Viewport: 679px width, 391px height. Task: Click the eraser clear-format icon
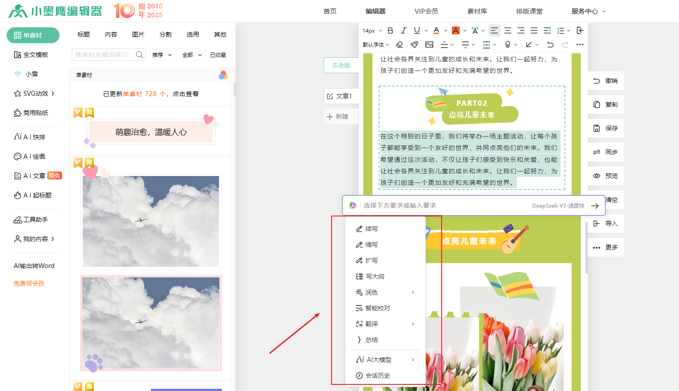(x=399, y=45)
